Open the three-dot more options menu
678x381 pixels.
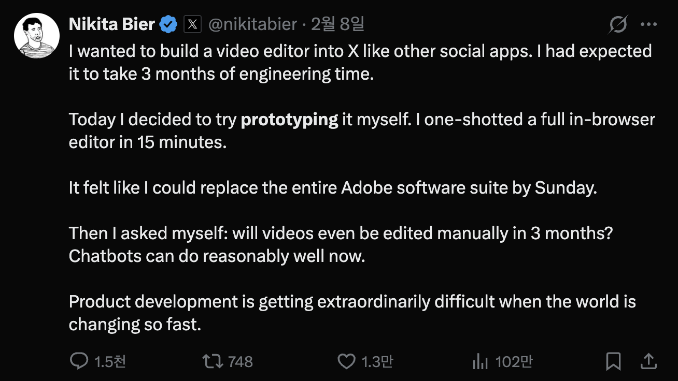point(649,24)
